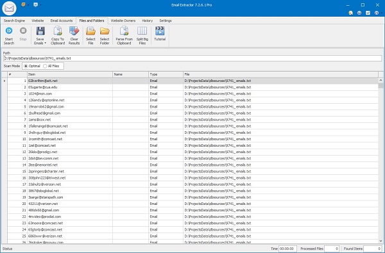Click the paint palette icon in title bar corner

(x=351, y=13)
